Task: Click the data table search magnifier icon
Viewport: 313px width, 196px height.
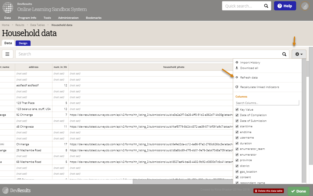Action: click(x=284, y=54)
